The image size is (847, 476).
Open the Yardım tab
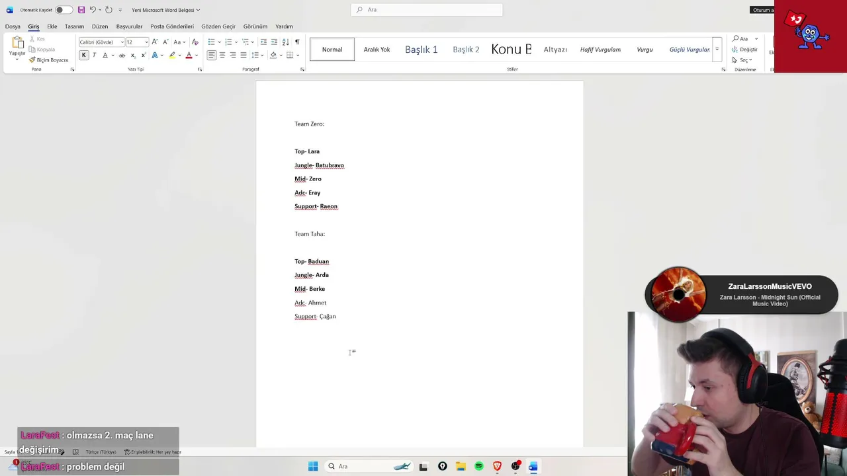(284, 26)
